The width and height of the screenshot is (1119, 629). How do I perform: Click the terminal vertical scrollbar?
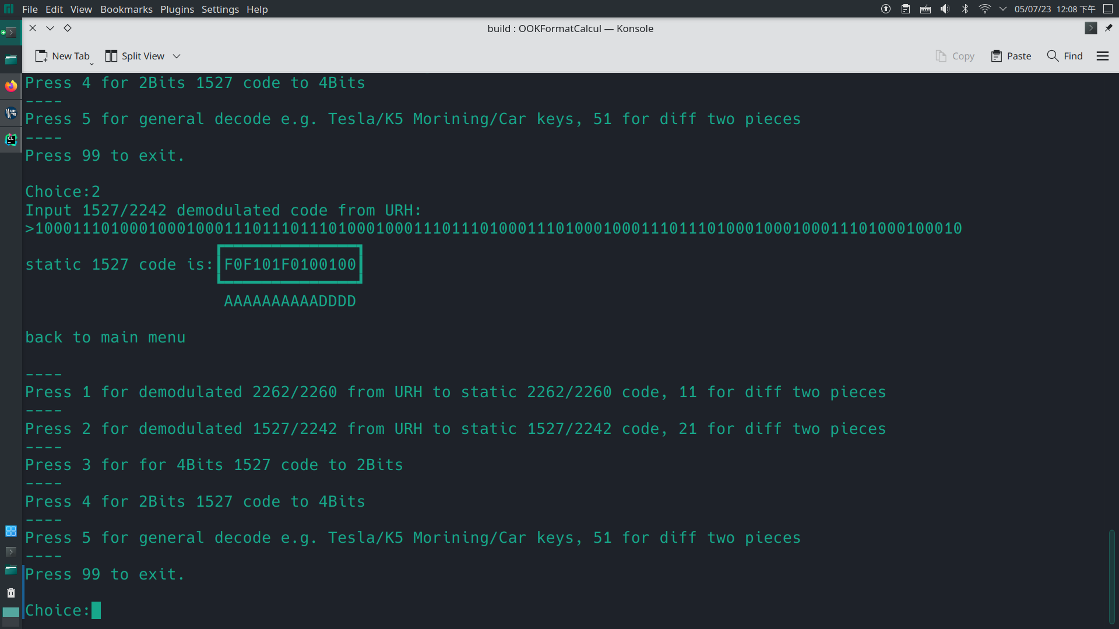pos(1111,575)
